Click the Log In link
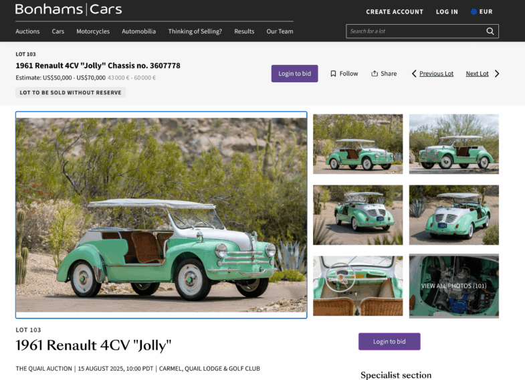The height and width of the screenshot is (380, 525). (447, 12)
